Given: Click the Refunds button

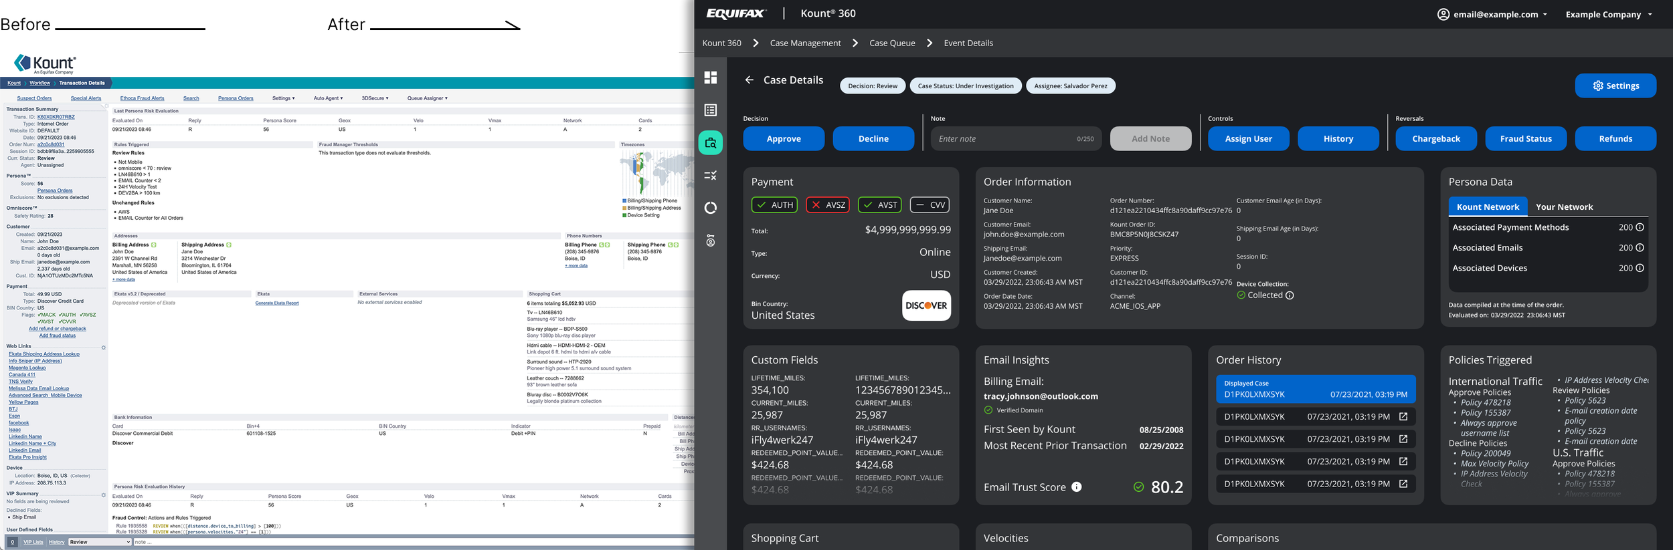Looking at the screenshot, I should point(1615,138).
